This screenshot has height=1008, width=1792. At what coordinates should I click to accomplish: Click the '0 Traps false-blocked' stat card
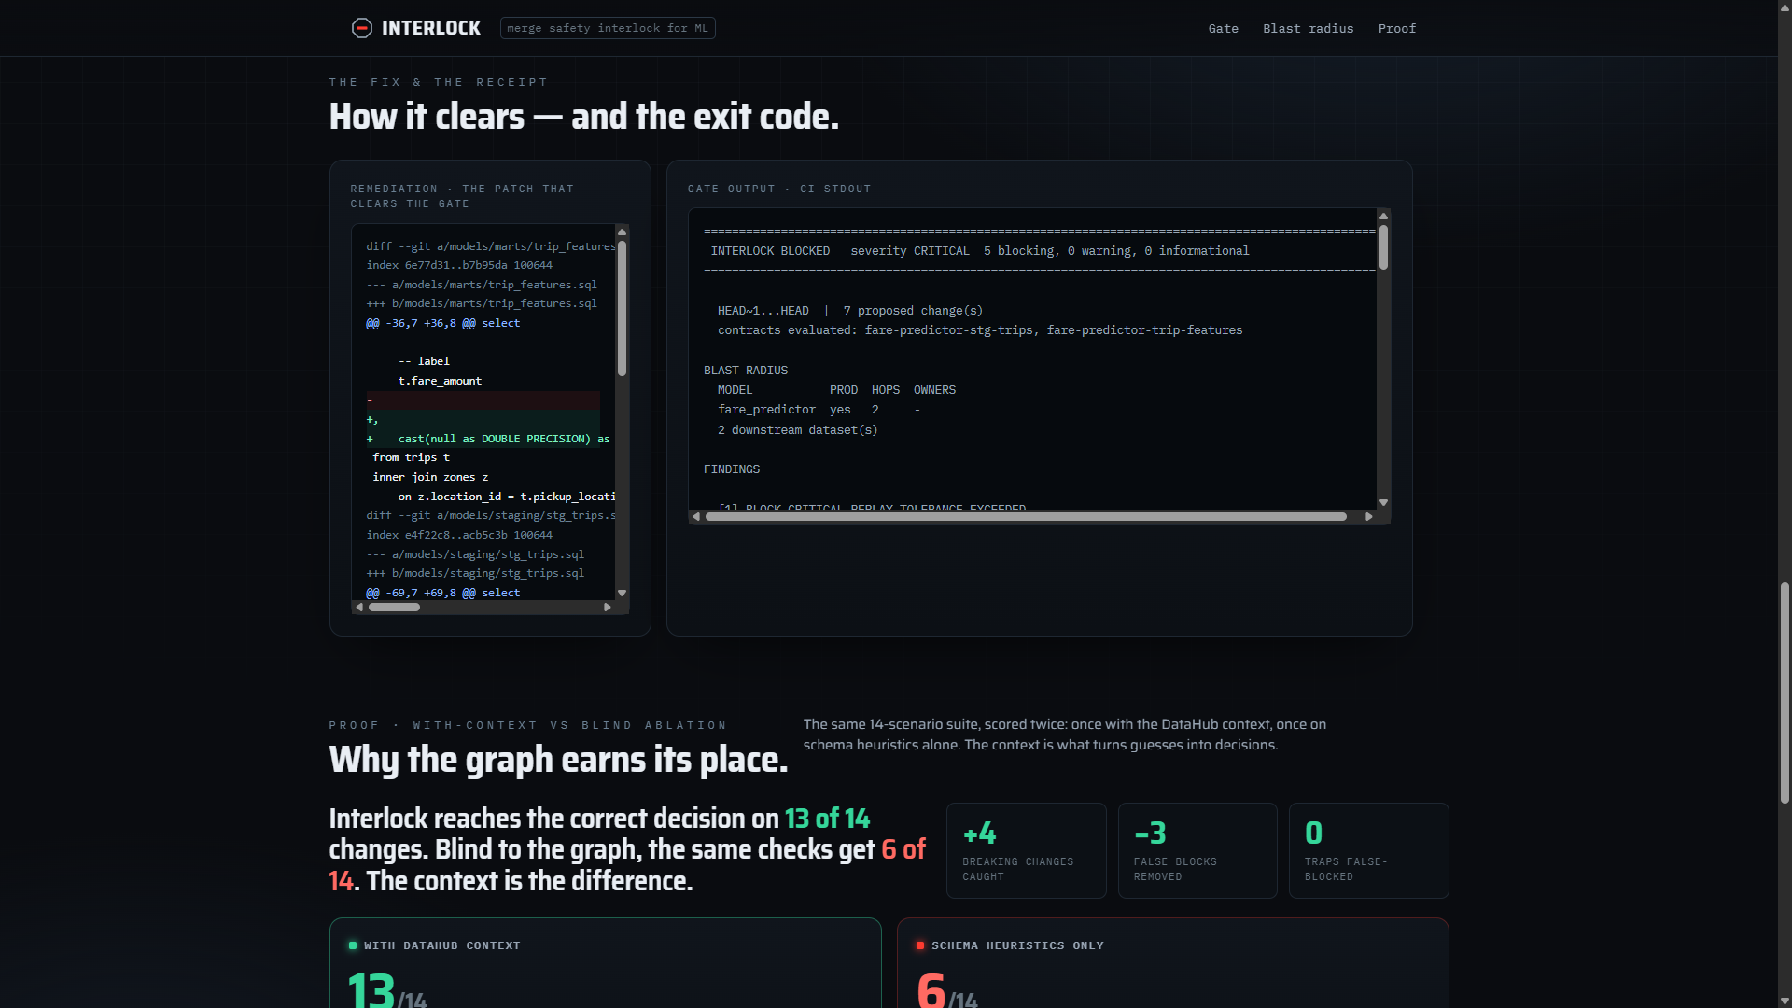(1368, 850)
